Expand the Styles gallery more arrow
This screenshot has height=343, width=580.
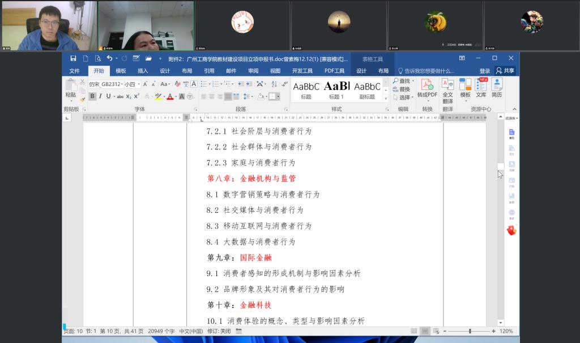point(386,98)
